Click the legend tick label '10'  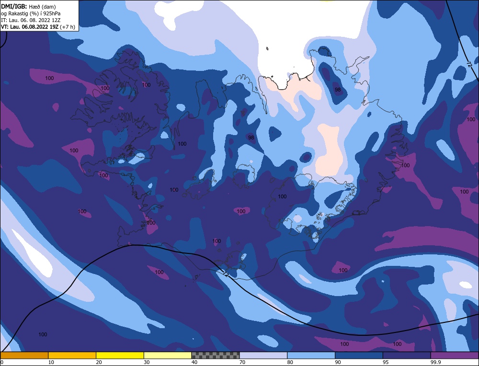point(51,362)
